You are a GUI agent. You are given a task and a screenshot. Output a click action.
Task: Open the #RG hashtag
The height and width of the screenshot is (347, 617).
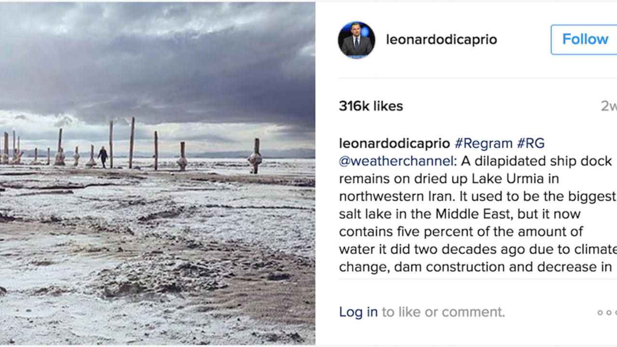[x=531, y=144]
